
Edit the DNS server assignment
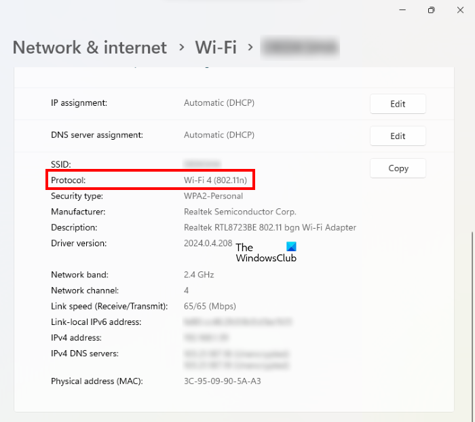coord(398,136)
